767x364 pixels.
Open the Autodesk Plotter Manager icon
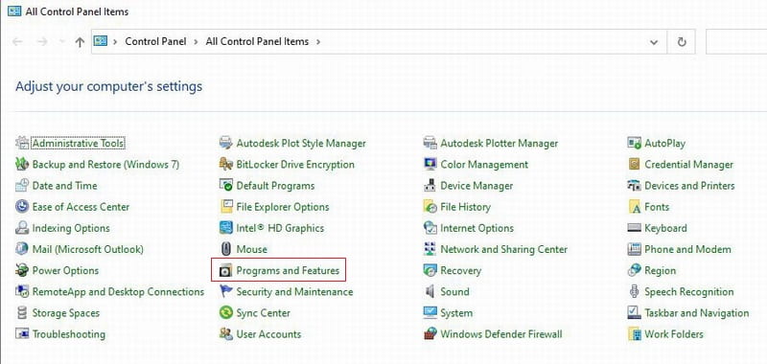click(430, 143)
